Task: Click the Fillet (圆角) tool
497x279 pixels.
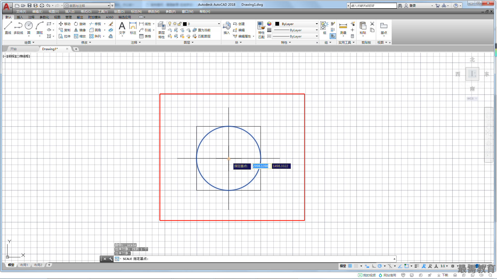Action: tap(95, 30)
